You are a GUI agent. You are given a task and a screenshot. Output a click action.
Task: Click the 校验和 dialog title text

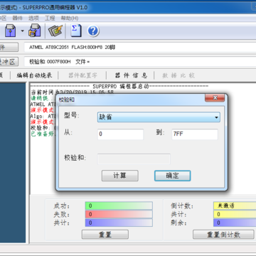coord(67,100)
